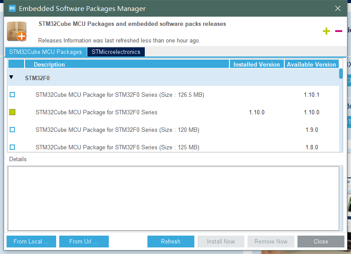Click the magenta minus collapse-all icon

[338, 31]
